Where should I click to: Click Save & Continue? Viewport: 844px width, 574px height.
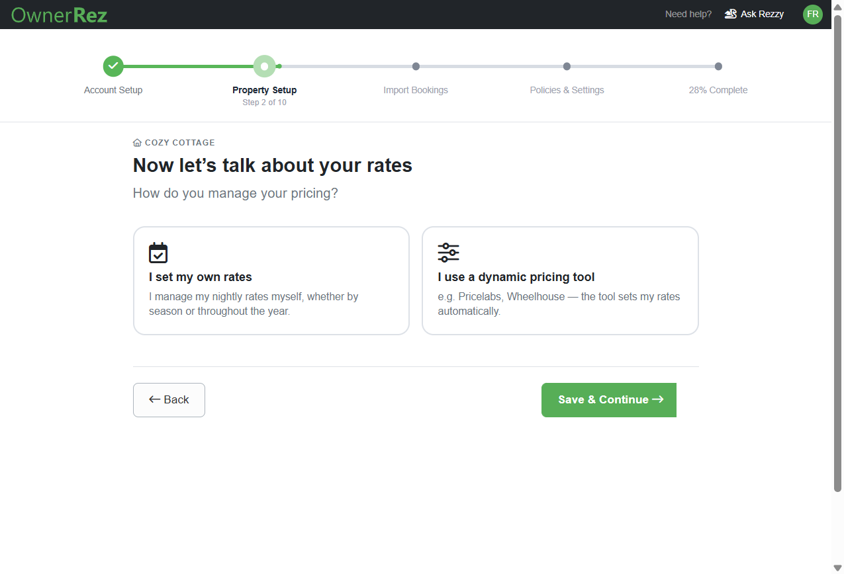pyautogui.click(x=609, y=400)
